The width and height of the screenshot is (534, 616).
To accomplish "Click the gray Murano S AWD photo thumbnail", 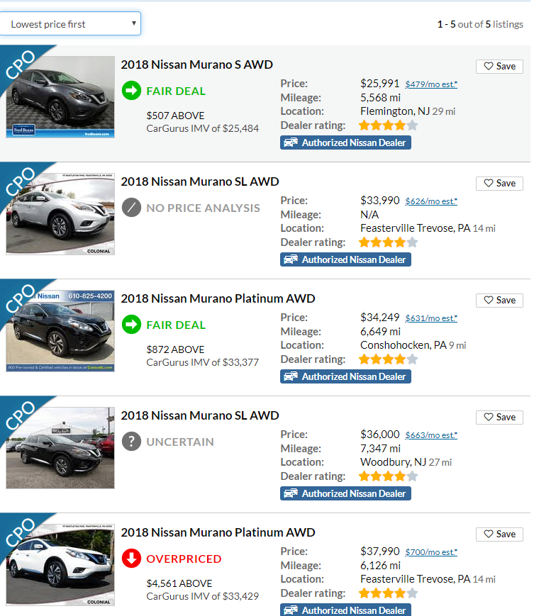I will [60, 97].
